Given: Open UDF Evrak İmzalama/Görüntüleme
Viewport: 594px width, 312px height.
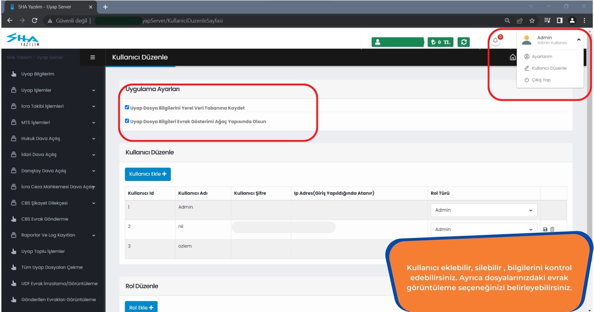Looking at the screenshot, I should (59, 284).
